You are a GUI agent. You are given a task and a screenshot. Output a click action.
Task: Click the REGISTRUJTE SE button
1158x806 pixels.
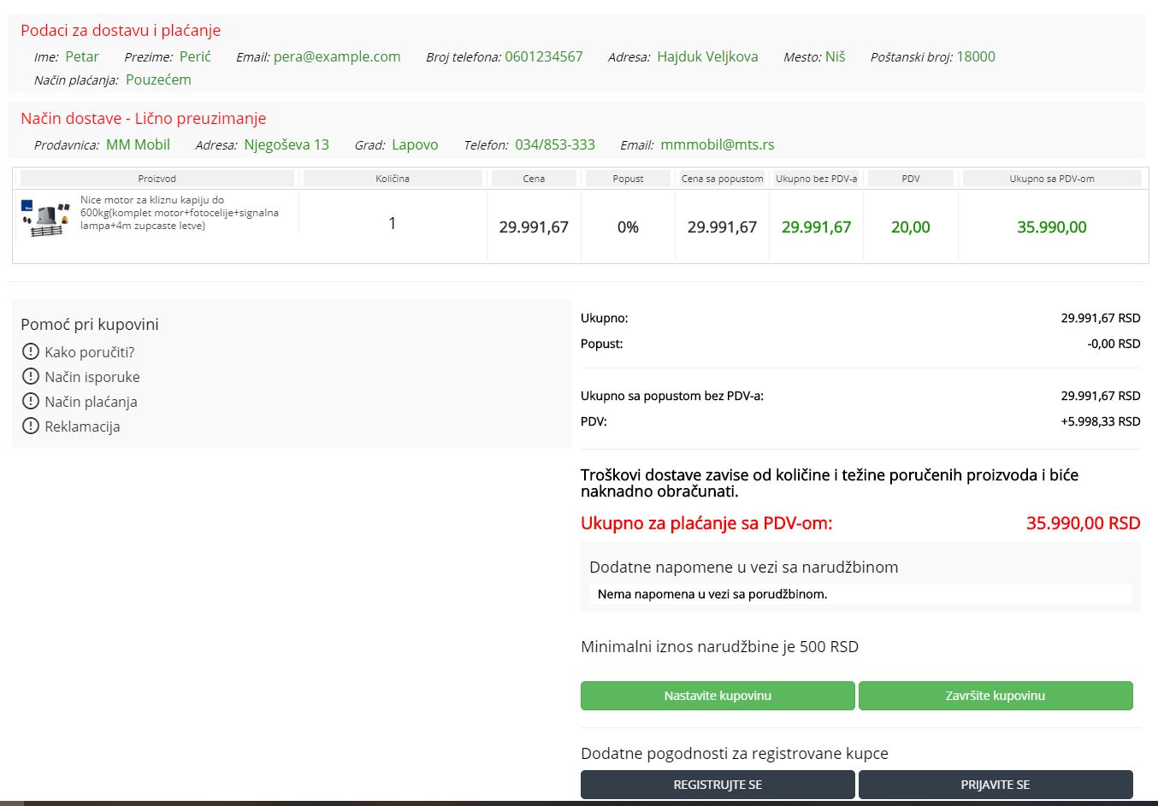(718, 785)
